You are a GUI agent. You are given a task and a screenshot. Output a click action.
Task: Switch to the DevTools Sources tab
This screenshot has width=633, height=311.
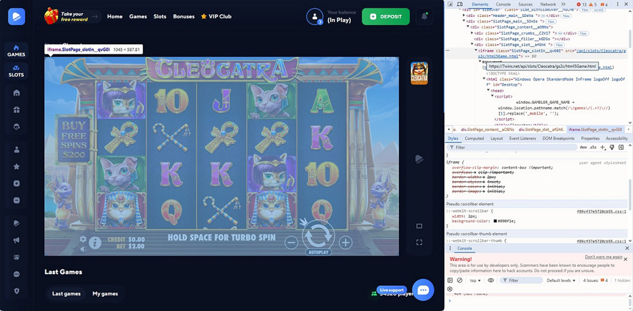pyautogui.click(x=525, y=4)
